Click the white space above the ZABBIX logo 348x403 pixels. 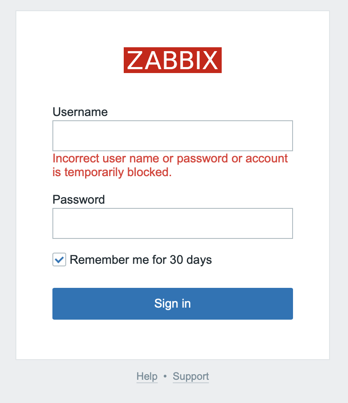point(173,29)
